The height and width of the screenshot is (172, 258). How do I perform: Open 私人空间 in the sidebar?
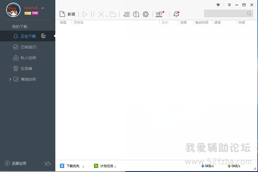tap(28, 58)
